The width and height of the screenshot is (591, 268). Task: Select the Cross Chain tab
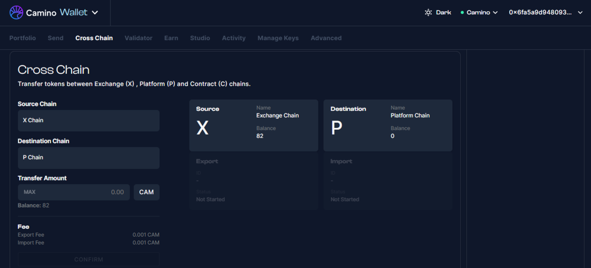94,38
